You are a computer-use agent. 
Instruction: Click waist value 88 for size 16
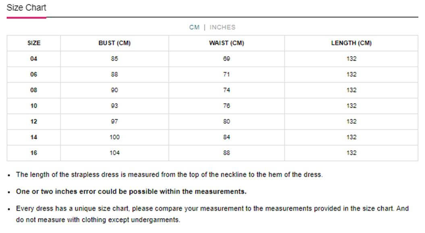click(x=226, y=153)
